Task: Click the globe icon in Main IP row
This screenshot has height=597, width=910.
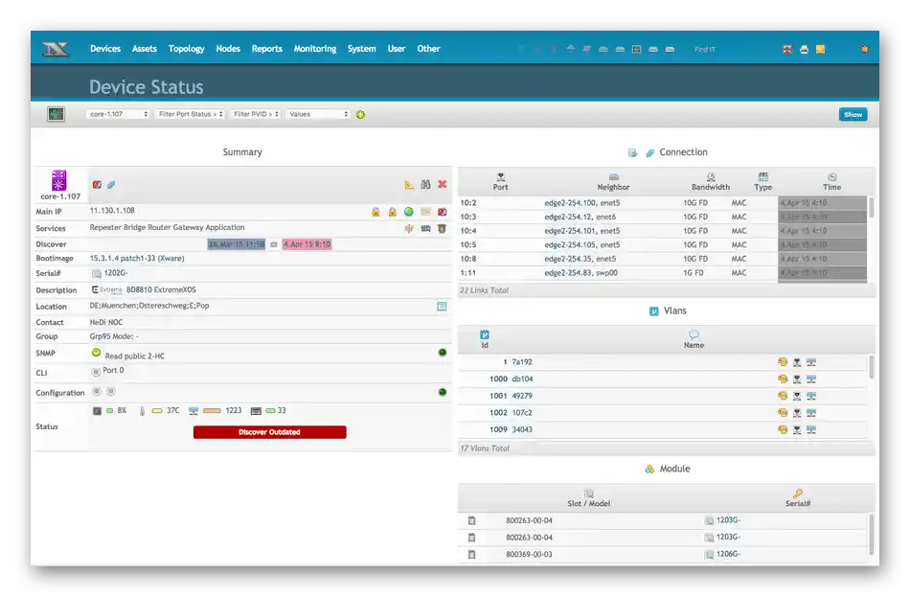Action: pyautogui.click(x=409, y=212)
